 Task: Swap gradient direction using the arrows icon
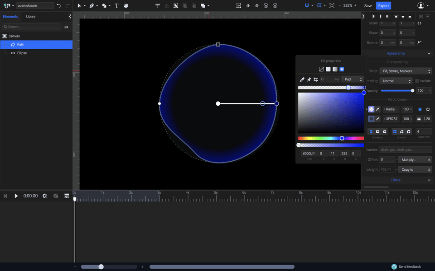[x=316, y=79]
